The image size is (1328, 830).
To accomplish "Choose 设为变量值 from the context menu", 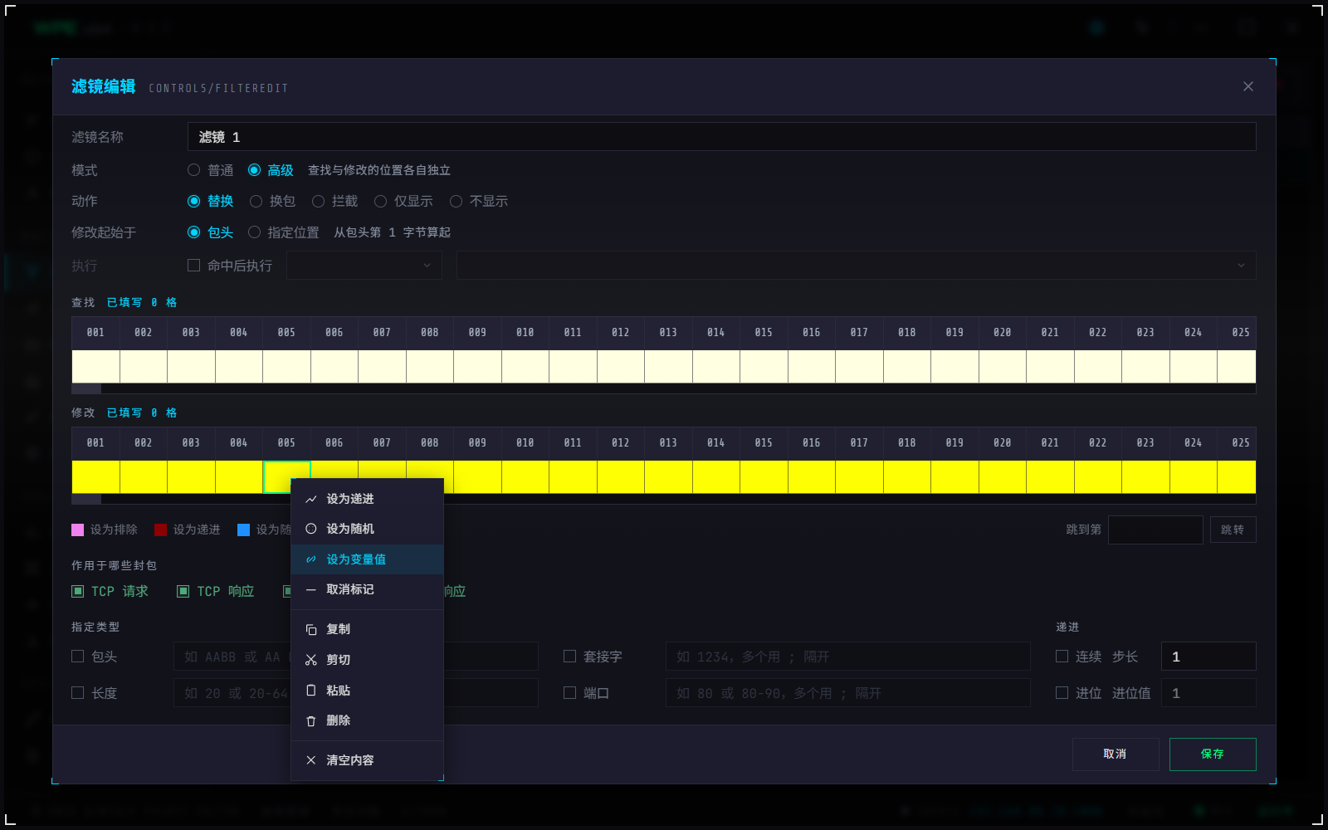I will tap(367, 559).
